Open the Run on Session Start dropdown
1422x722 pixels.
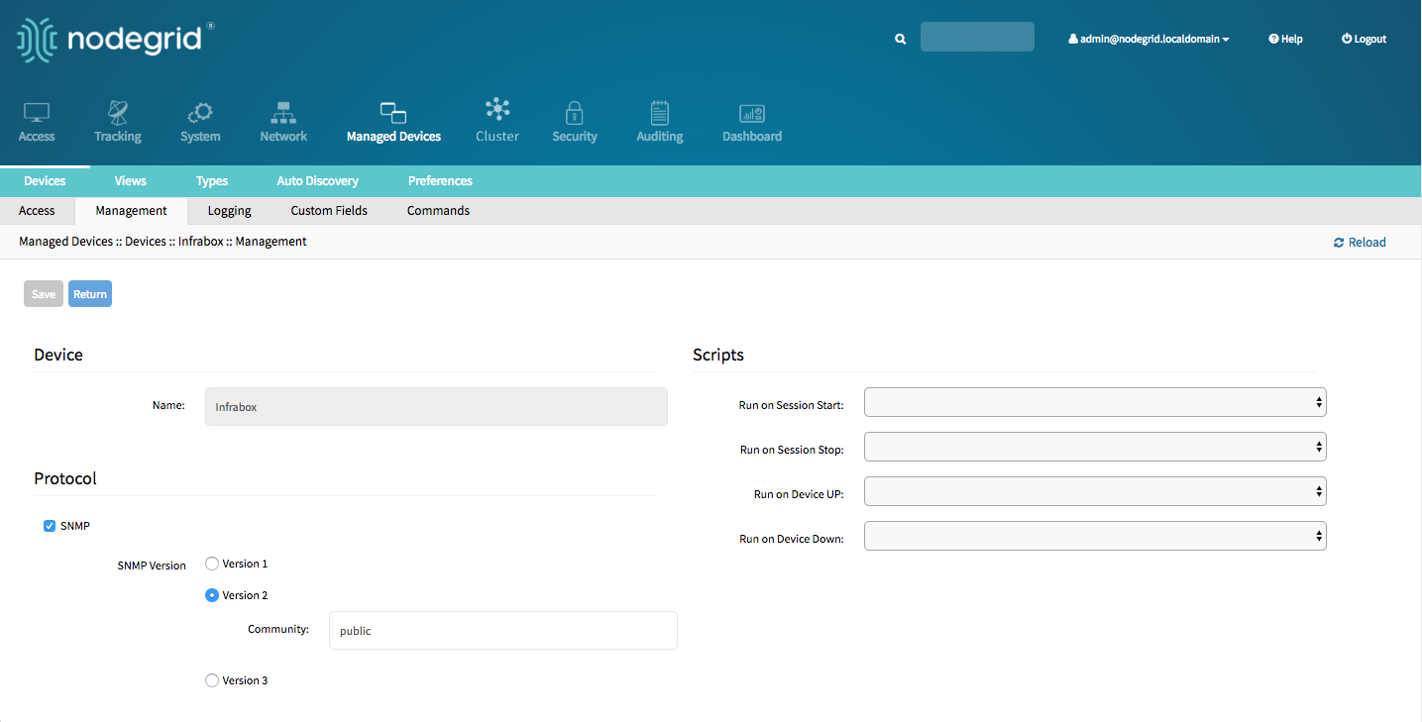click(x=1095, y=402)
